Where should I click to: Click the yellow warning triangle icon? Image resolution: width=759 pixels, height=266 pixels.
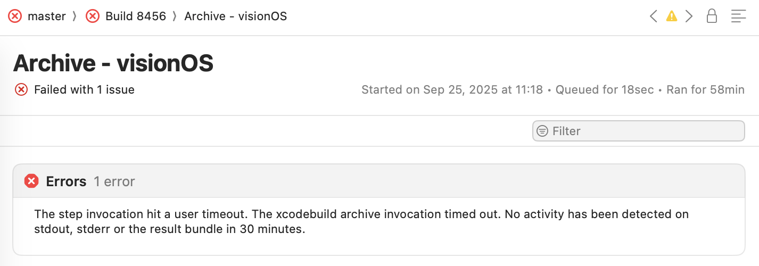coord(672,16)
